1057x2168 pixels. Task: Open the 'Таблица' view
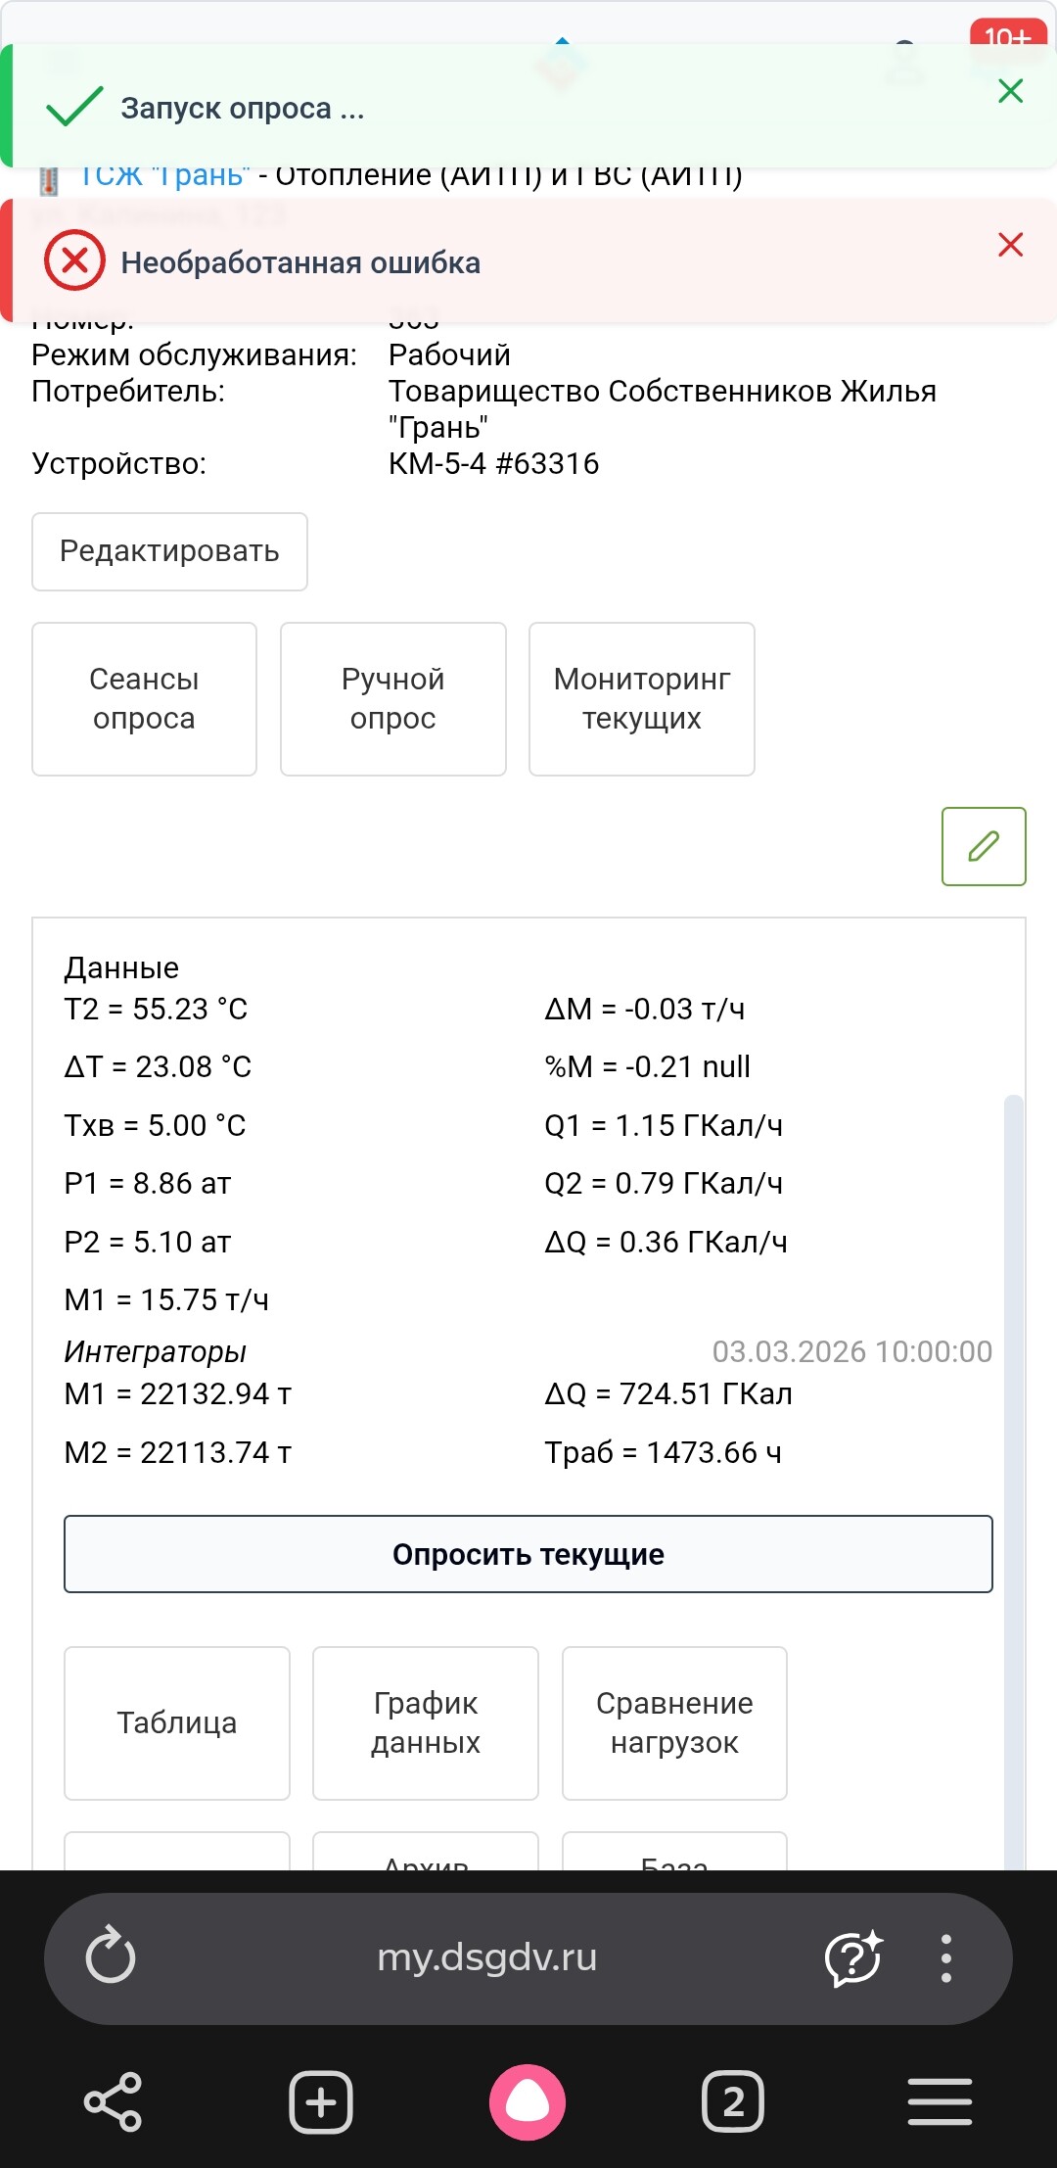point(177,1722)
